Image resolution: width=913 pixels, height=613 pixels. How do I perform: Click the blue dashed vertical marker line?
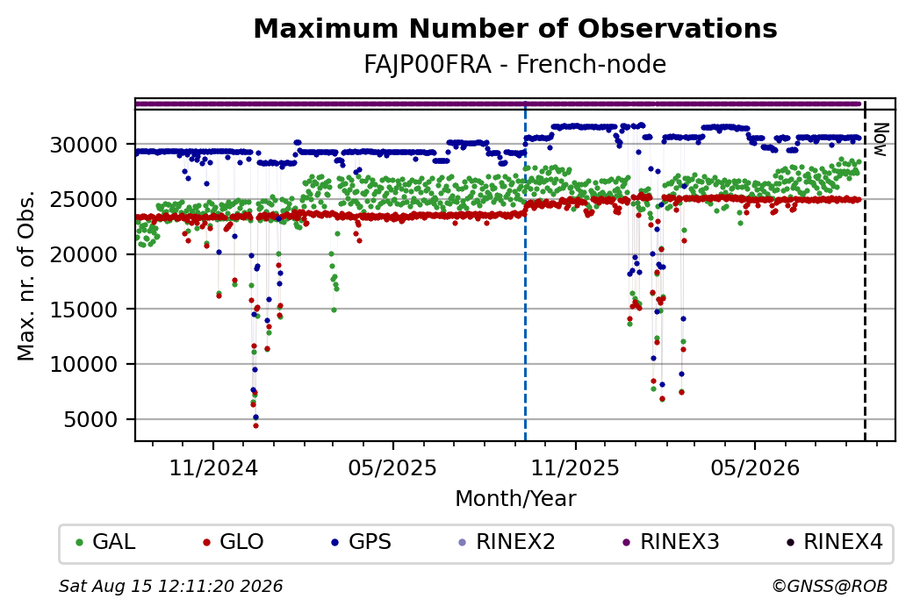(525, 270)
